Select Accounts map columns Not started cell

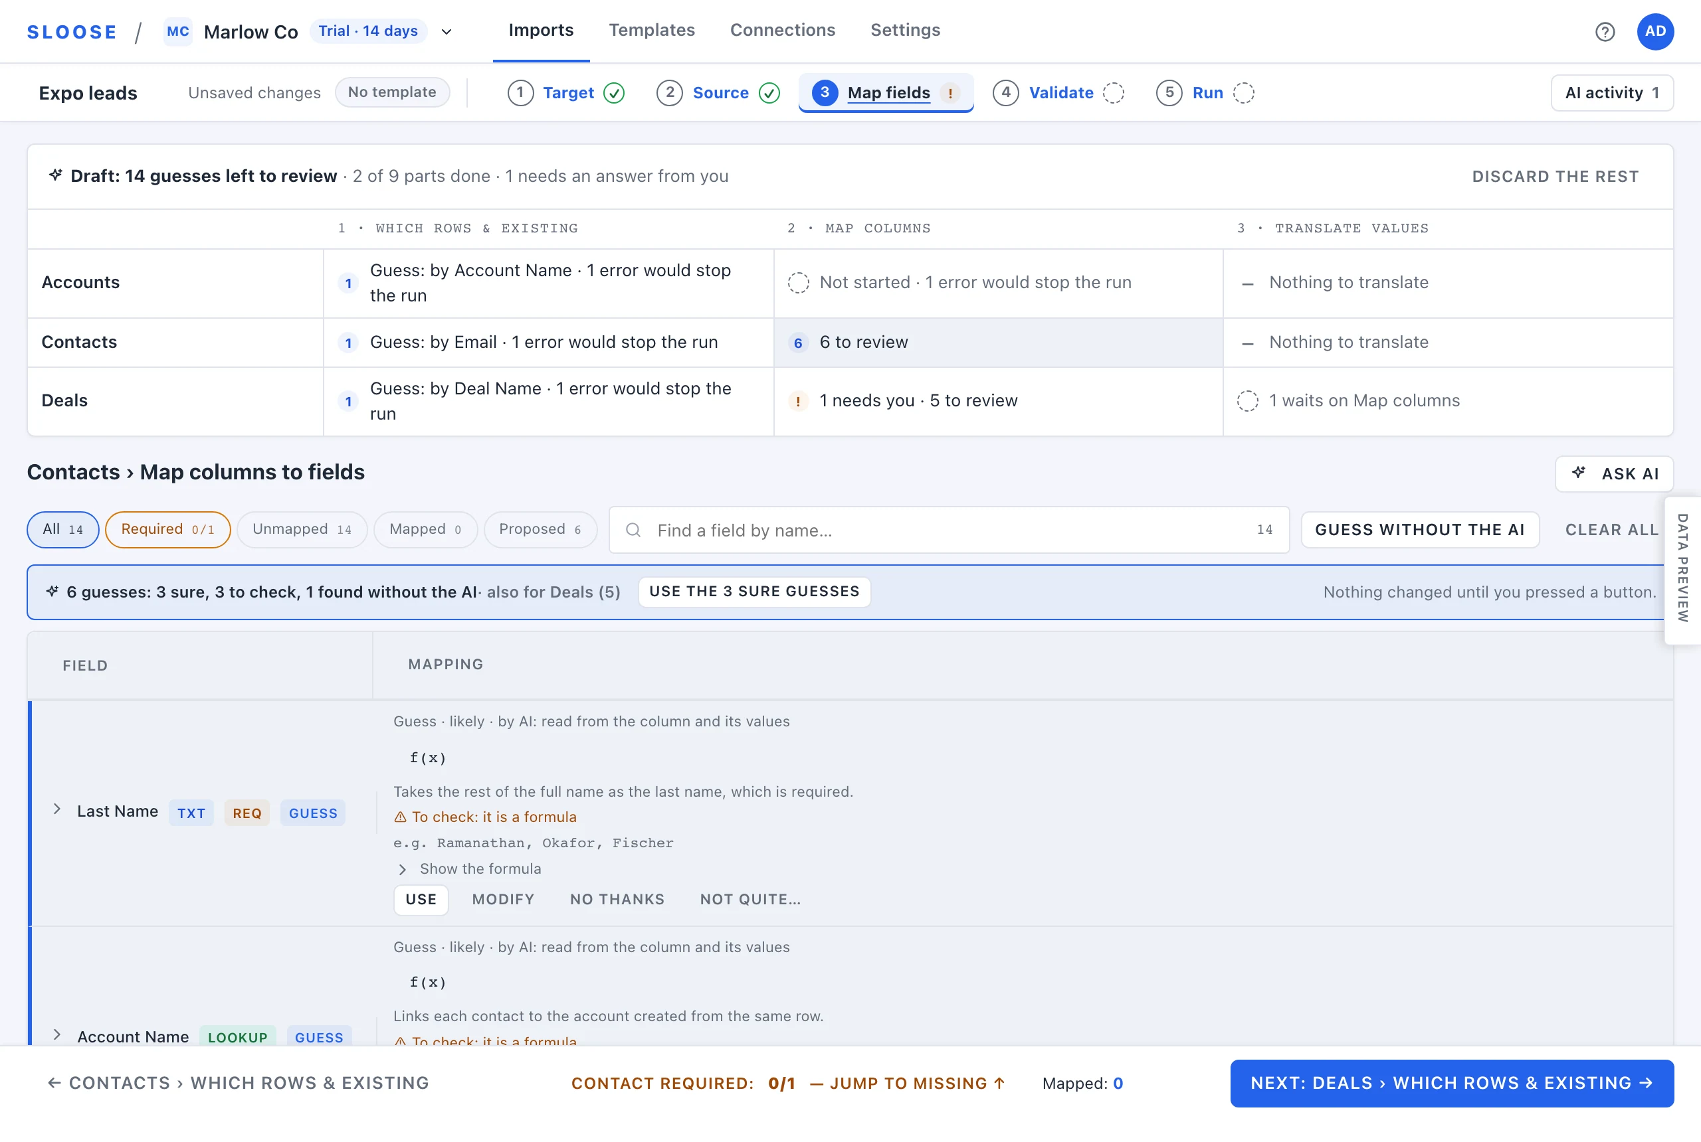tap(998, 283)
